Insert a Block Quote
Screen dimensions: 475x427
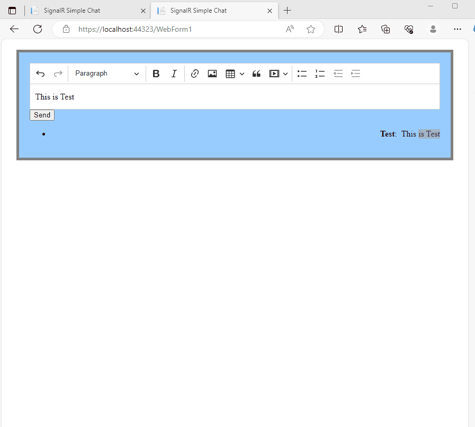pos(256,74)
